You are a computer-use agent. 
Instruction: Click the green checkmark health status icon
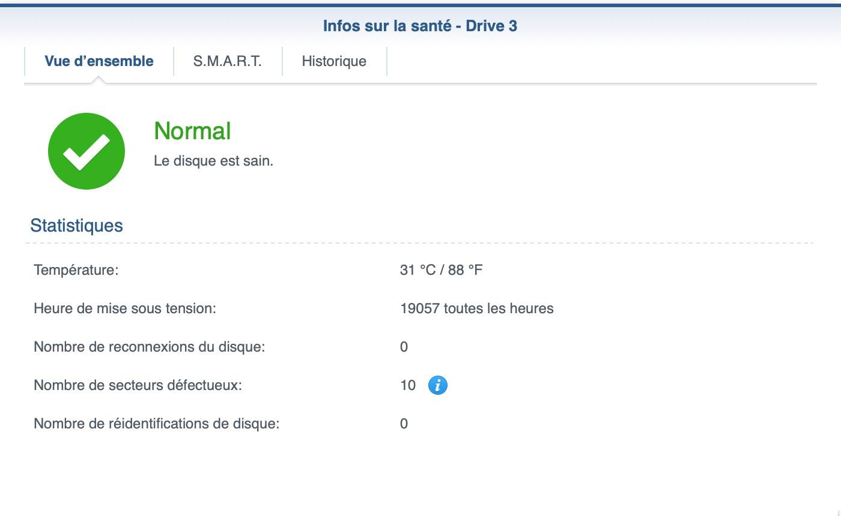coord(87,151)
